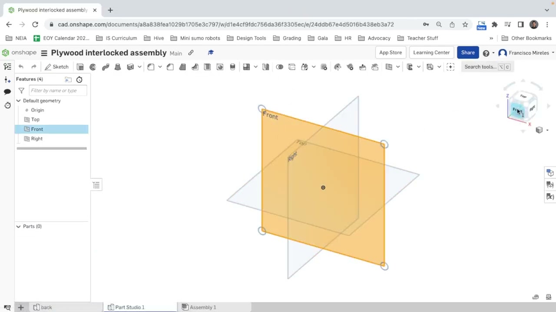Screen dimensions: 556x312
Task: Select the Plane tool icon
Action: [x=389, y=67]
